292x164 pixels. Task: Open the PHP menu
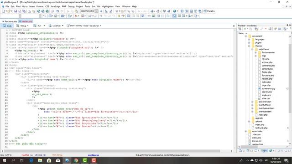pyautogui.click(x=64, y=6)
